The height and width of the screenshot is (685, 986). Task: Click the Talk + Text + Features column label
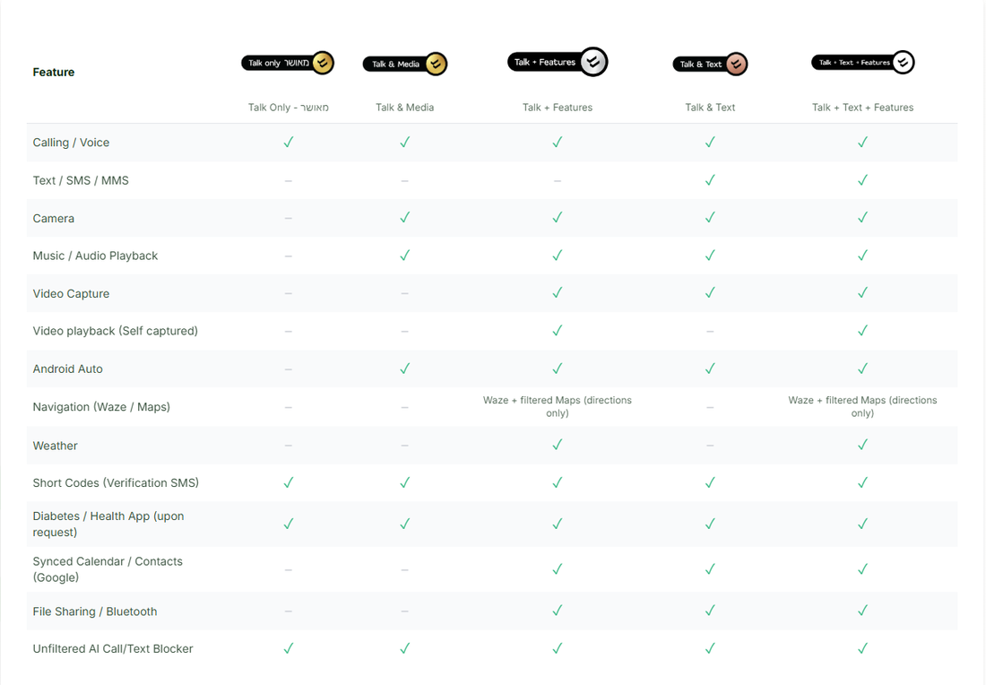(862, 108)
